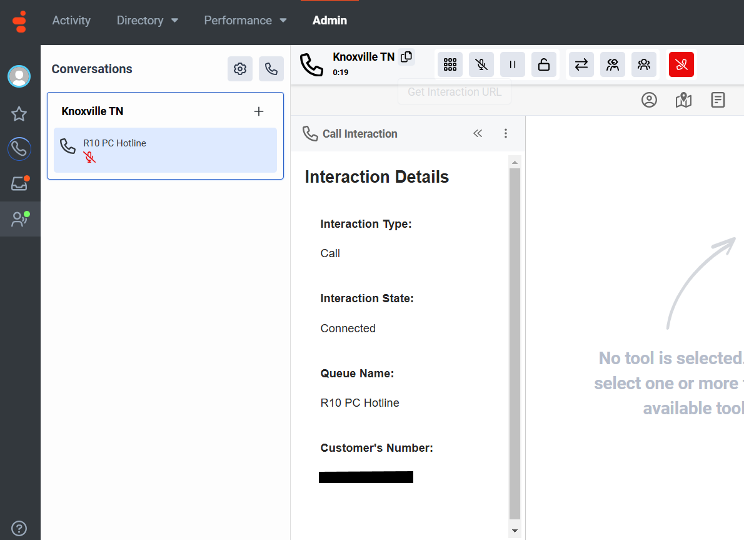Click the muted microphone indicator on R10 PC Hotline
Viewport: 744px width, 540px height.
pos(89,156)
